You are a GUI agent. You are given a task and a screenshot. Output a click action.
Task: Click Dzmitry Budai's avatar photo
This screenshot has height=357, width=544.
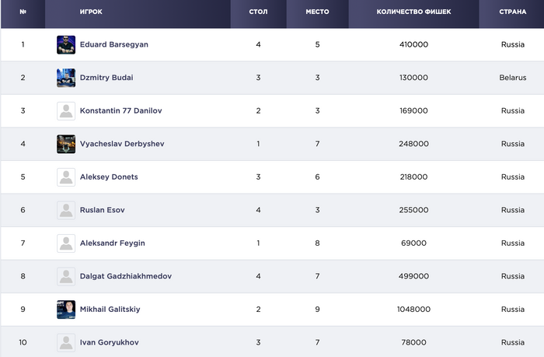click(x=66, y=78)
